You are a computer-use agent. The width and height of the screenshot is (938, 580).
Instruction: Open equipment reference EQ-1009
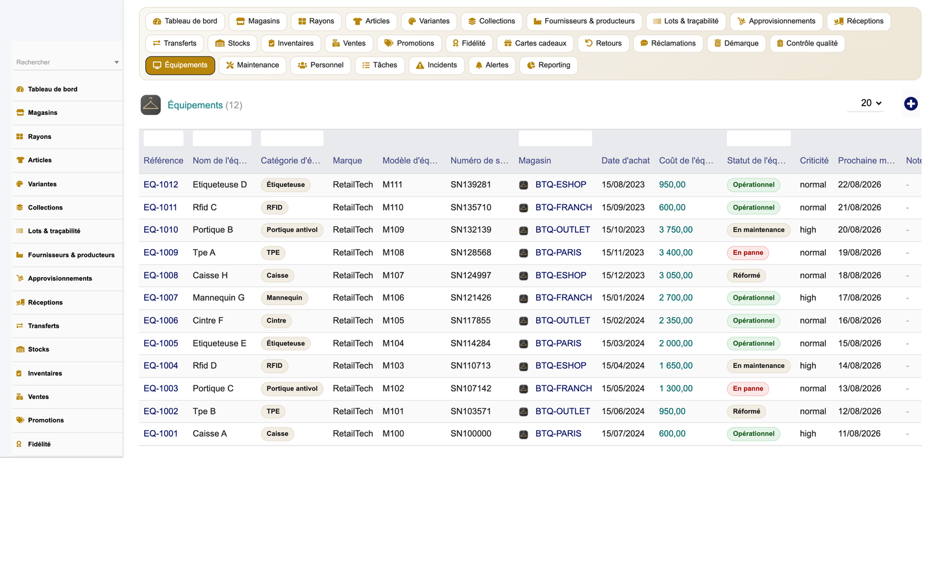coord(161,253)
